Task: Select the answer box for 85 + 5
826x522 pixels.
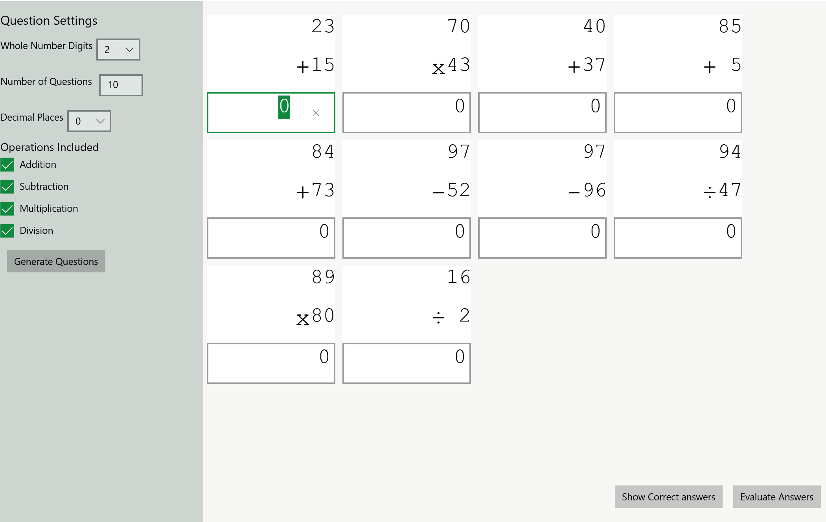Action: coord(678,113)
